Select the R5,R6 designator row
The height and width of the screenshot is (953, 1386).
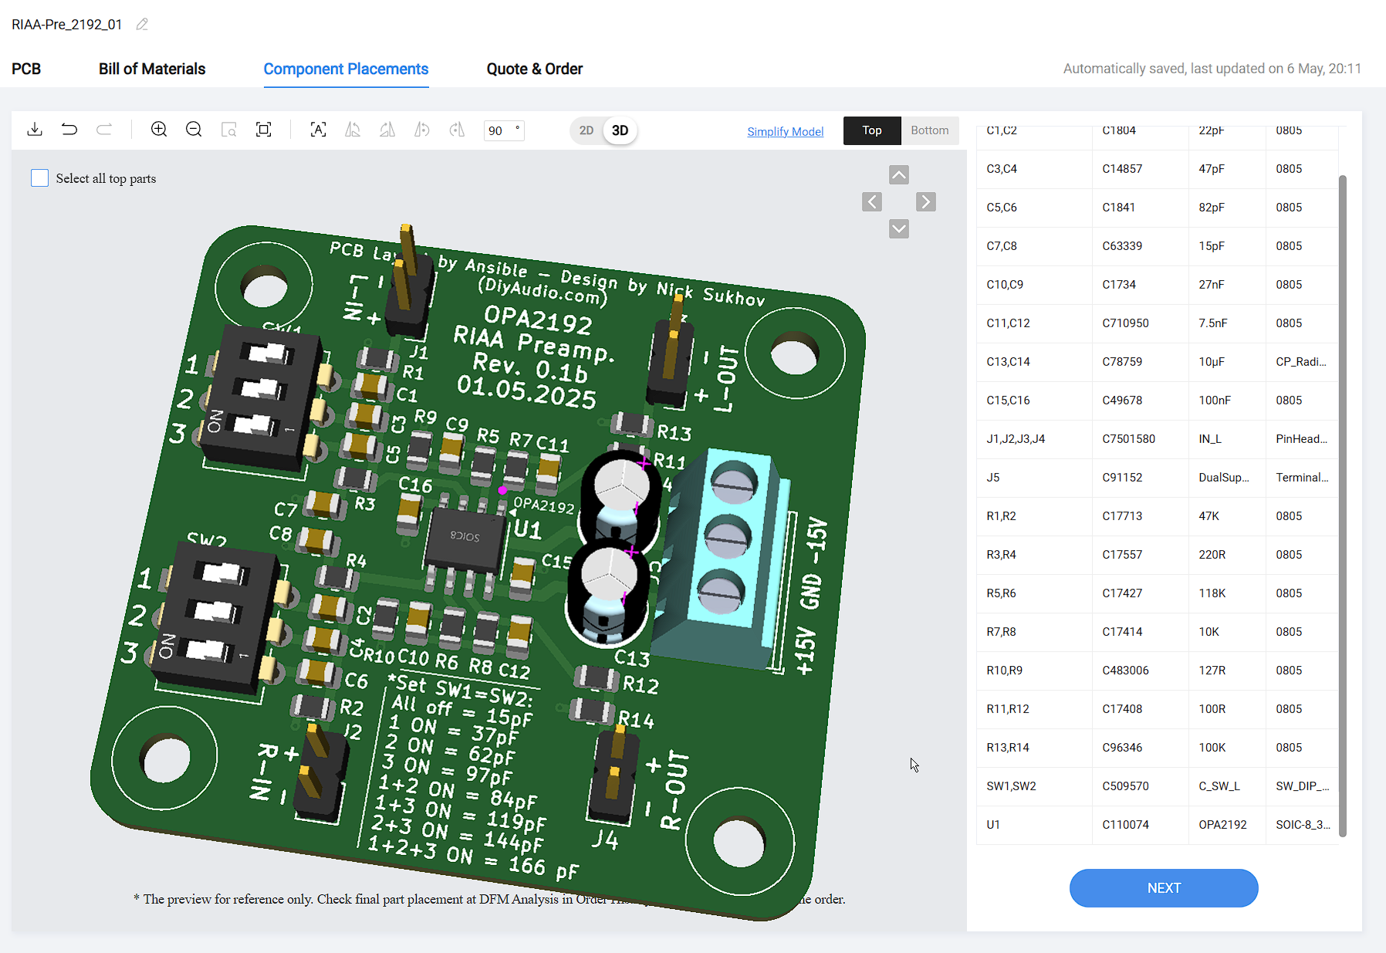(x=1157, y=593)
